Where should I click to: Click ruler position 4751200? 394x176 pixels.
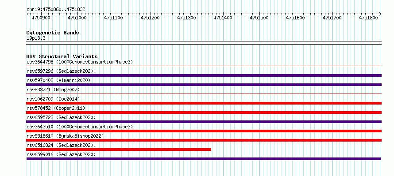pyautogui.click(x=150, y=18)
